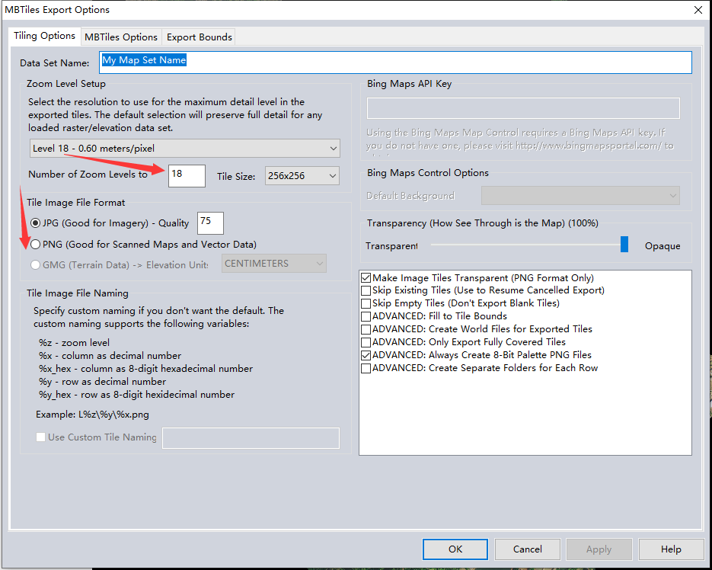Confirm export with the OK button
This screenshot has width=712, height=570.
(x=455, y=549)
